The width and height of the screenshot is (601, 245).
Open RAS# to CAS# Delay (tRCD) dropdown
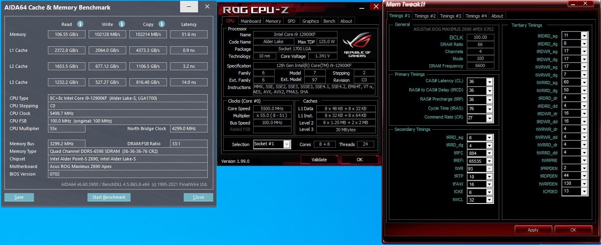(490, 90)
